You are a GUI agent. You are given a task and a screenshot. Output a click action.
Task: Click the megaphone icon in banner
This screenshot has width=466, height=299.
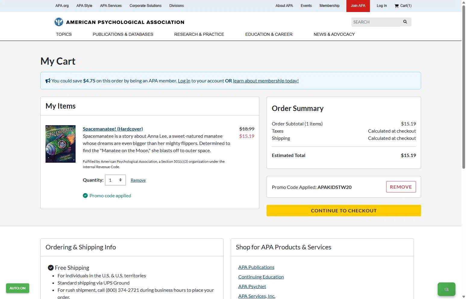(48, 81)
